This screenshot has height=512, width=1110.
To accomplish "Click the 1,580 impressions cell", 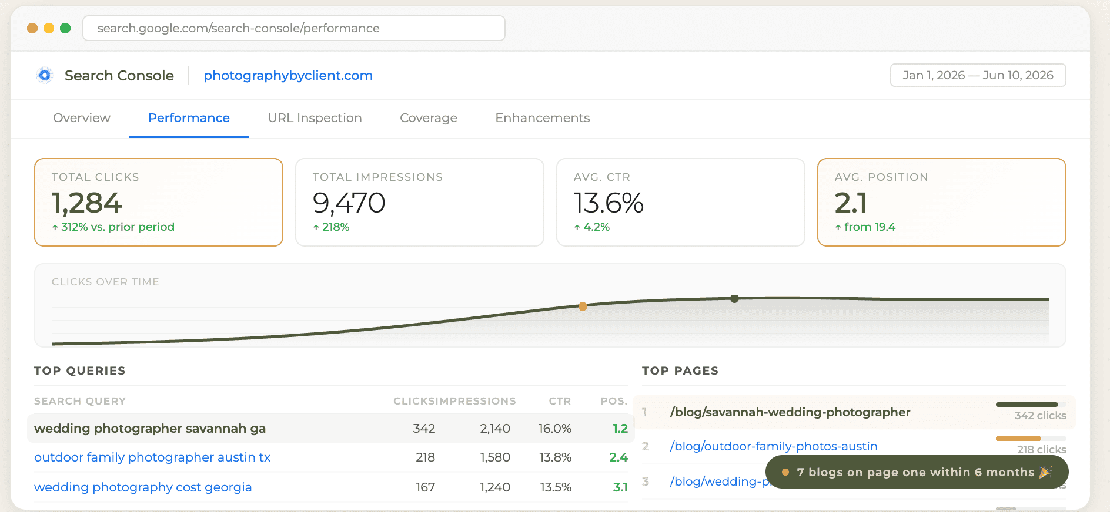I will coord(495,457).
